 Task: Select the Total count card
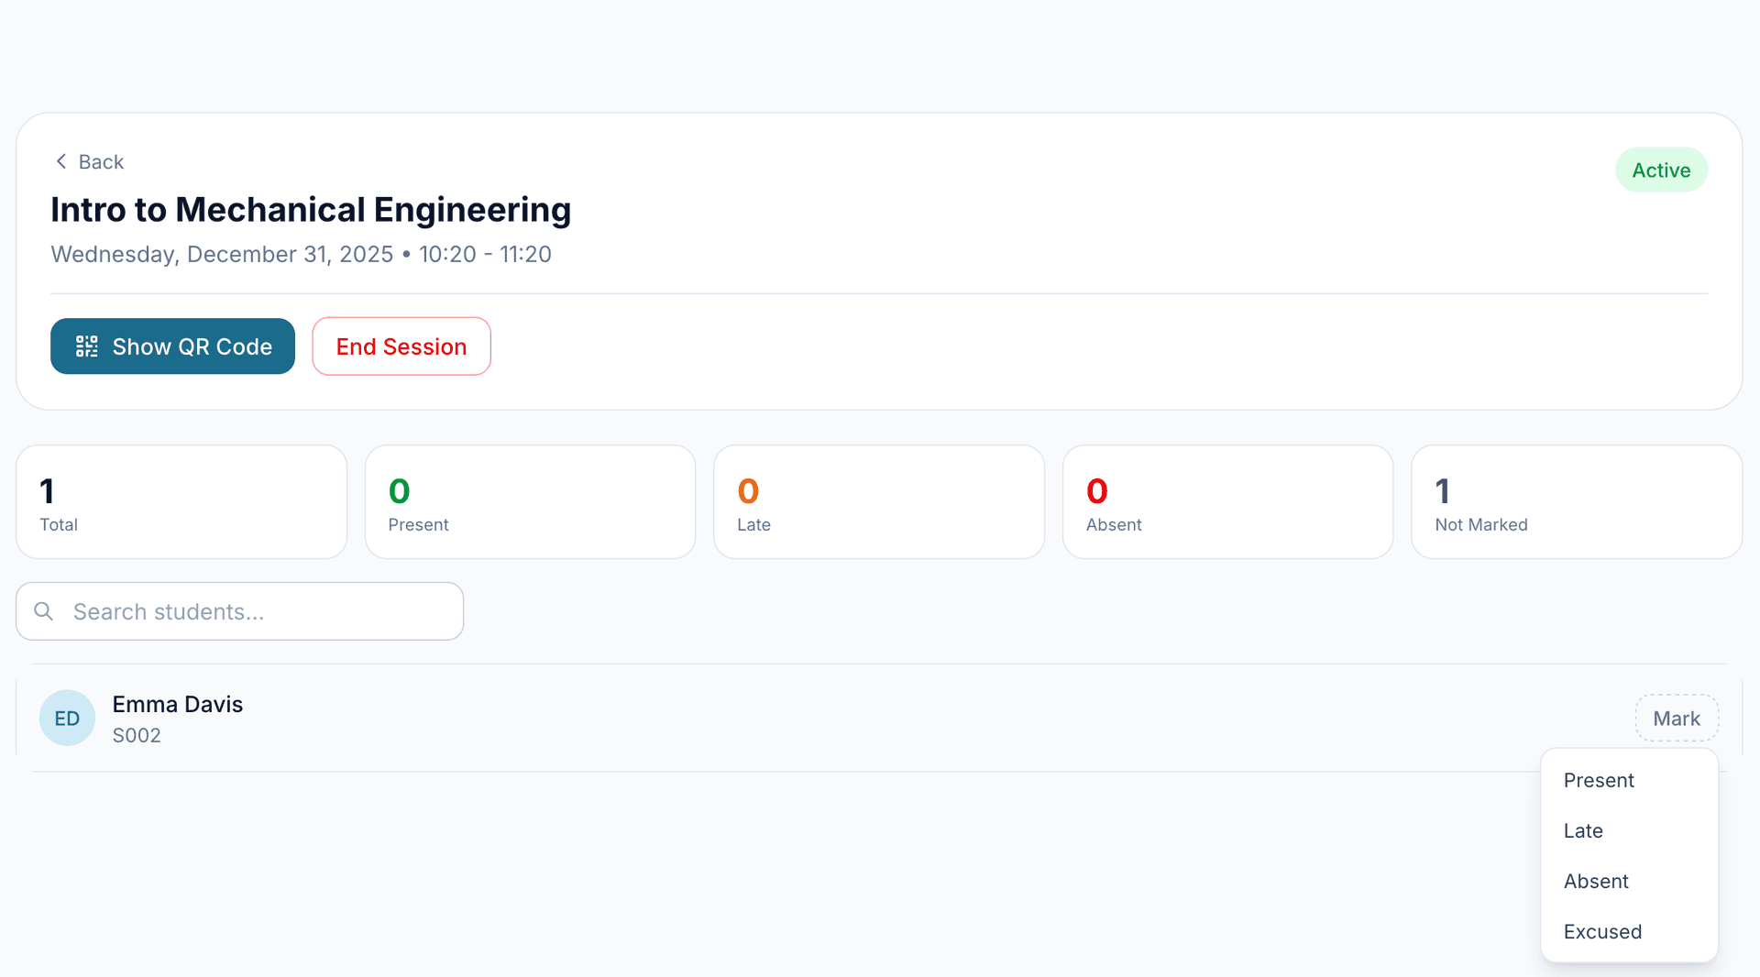181,501
